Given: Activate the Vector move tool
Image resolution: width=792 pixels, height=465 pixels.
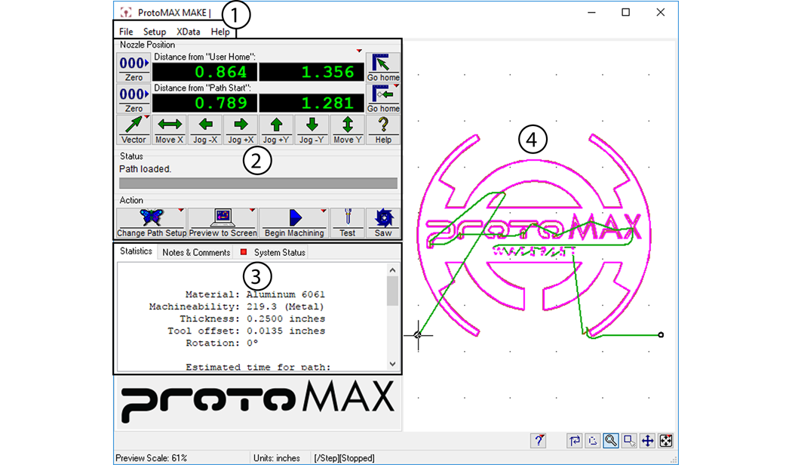Looking at the screenshot, I should pos(134,128).
